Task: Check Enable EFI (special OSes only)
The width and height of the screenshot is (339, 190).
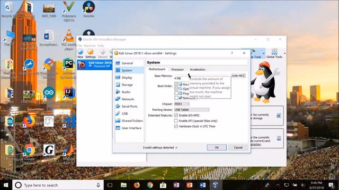Action: (x=176, y=121)
